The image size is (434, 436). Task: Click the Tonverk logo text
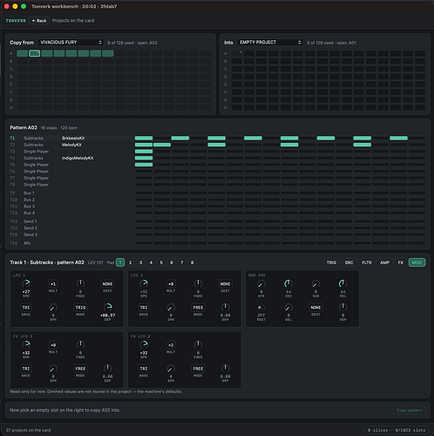(16, 21)
